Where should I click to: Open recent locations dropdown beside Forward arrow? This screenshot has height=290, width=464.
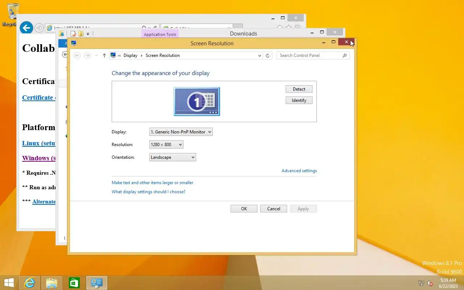(96, 55)
